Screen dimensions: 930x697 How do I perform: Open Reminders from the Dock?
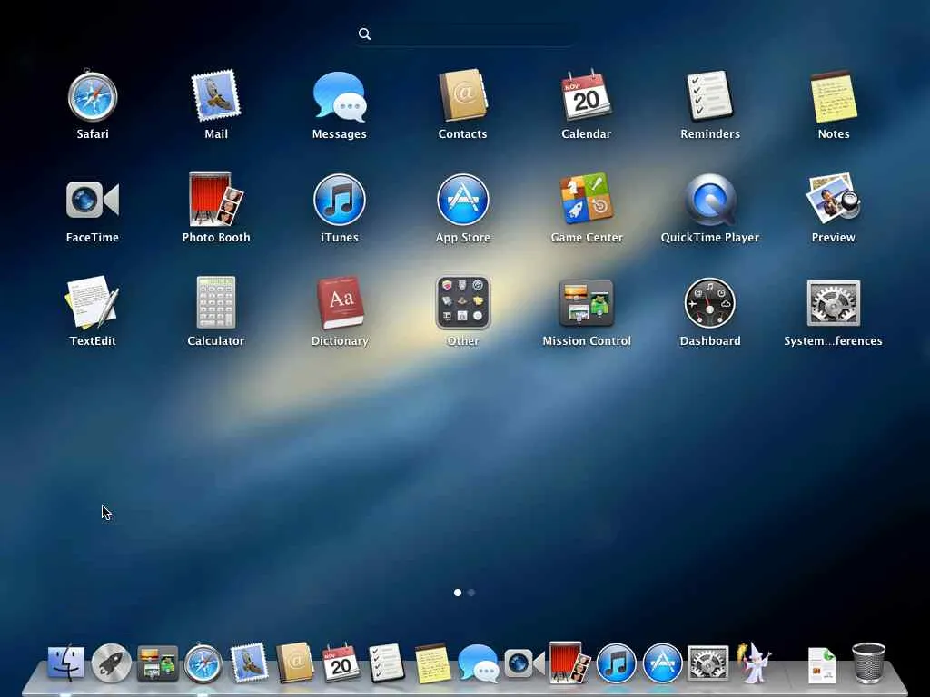[386, 663]
